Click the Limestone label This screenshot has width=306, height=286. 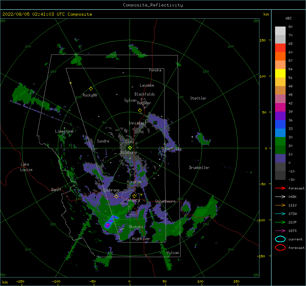pyautogui.click(x=64, y=131)
